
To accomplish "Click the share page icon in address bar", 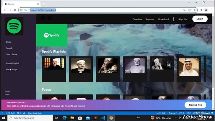I will click(189, 10).
